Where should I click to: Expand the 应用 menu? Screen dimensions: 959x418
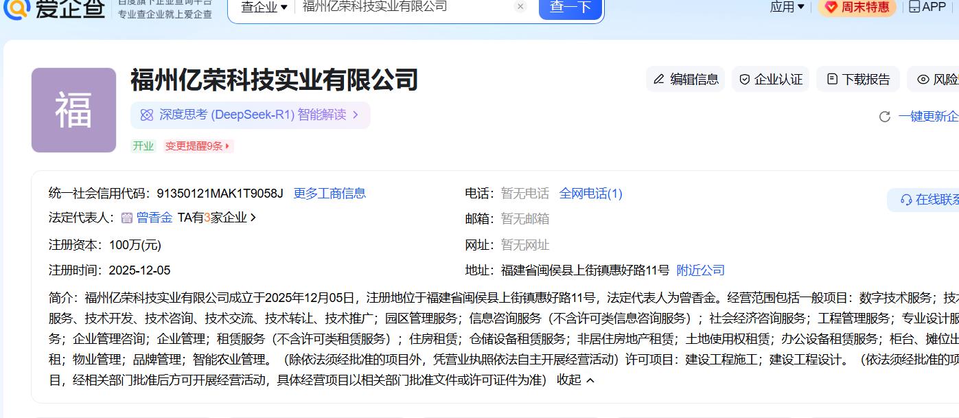point(787,7)
